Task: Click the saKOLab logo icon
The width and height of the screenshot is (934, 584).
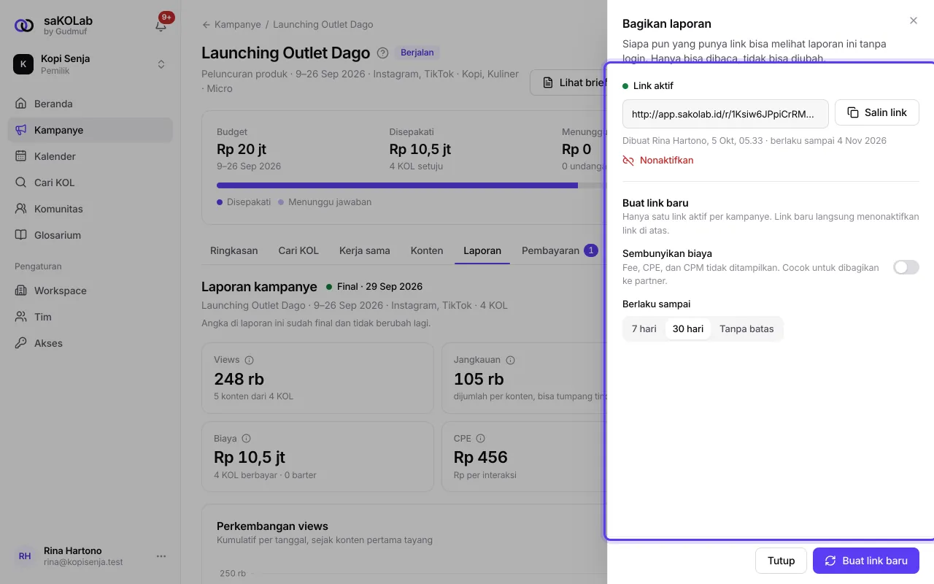Action: tap(24, 26)
